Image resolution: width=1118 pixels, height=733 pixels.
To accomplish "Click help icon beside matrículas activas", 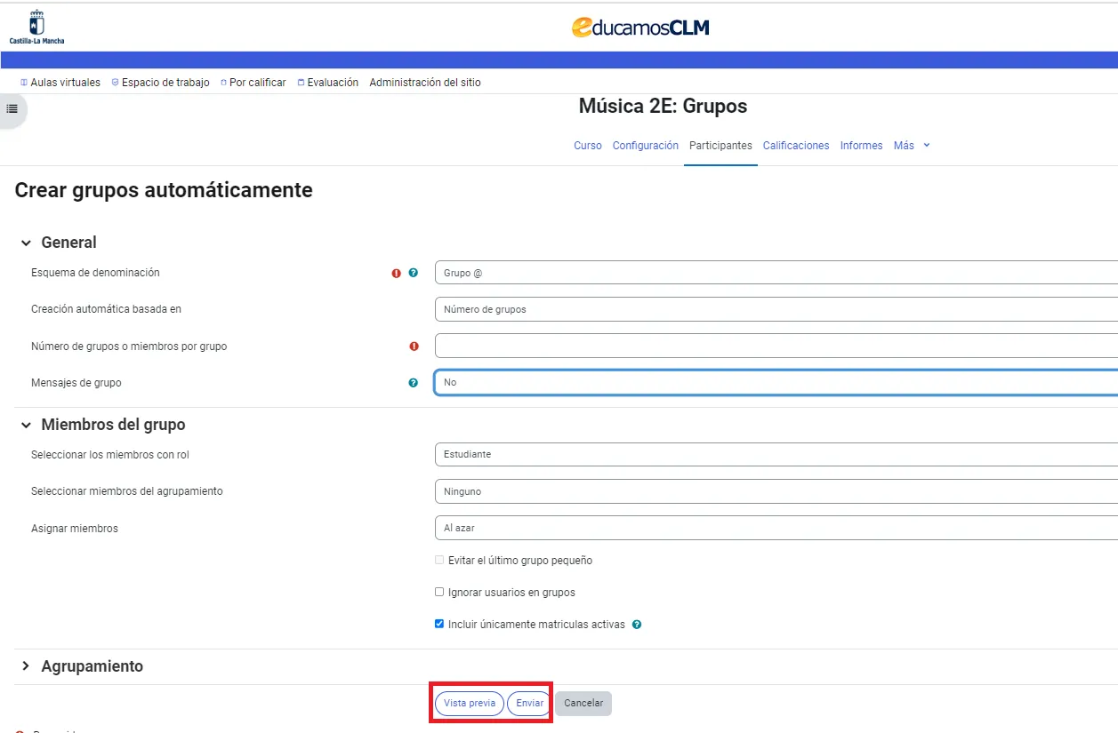I will click(x=637, y=625).
